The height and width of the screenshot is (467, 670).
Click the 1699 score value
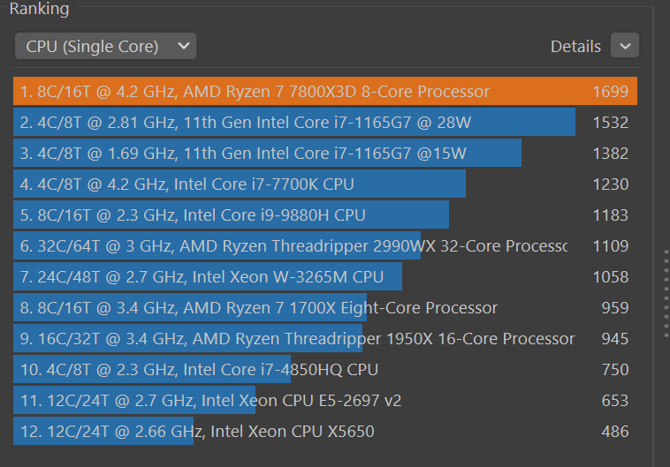tap(611, 92)
